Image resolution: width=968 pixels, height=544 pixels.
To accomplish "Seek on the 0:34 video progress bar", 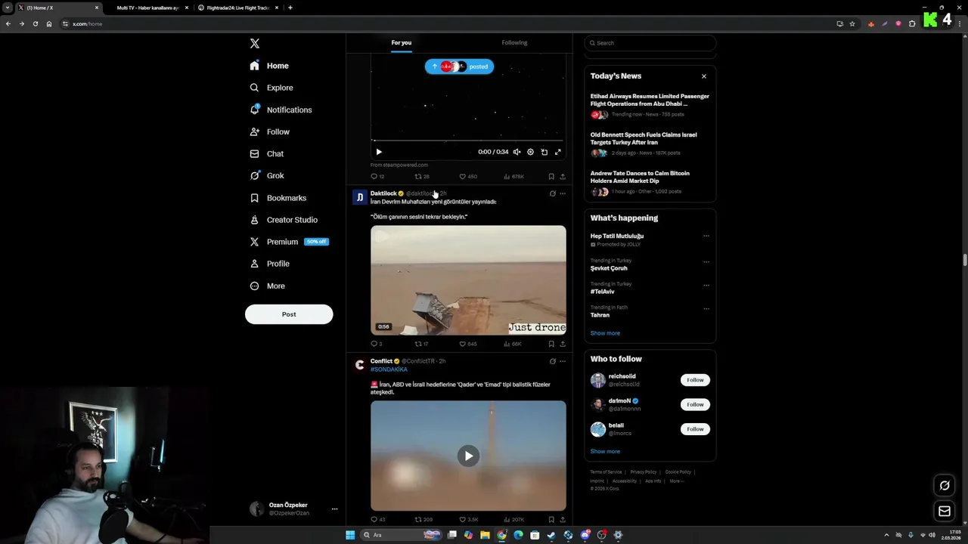I will 468,141.
